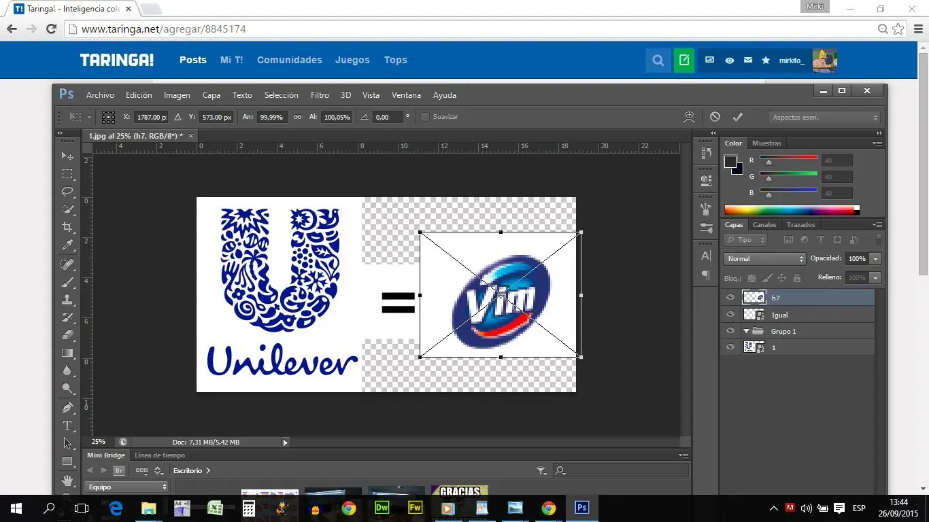Open the Equipo dropdown in Mini Bridge
The height and width of the screenshot is (522, 929).
point(126,487)
